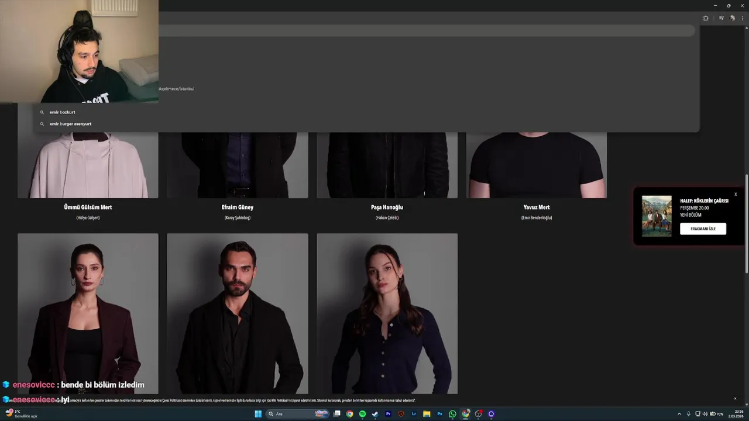Open photo of woman in navy cardigan
Viewport: 749px width, 421px height.
pyautogui.click(x=387, y=313)
